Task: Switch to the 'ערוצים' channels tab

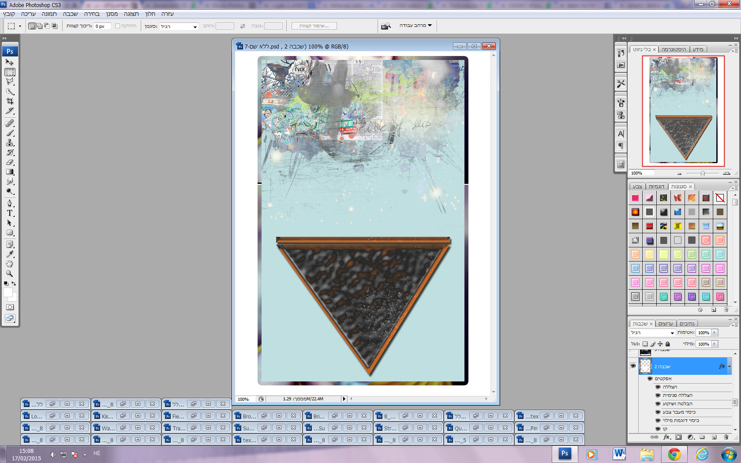Action: point(665,324)
